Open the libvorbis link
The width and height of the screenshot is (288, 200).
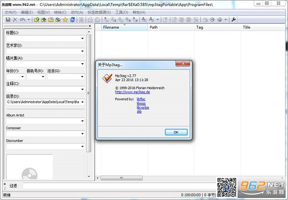143,107
